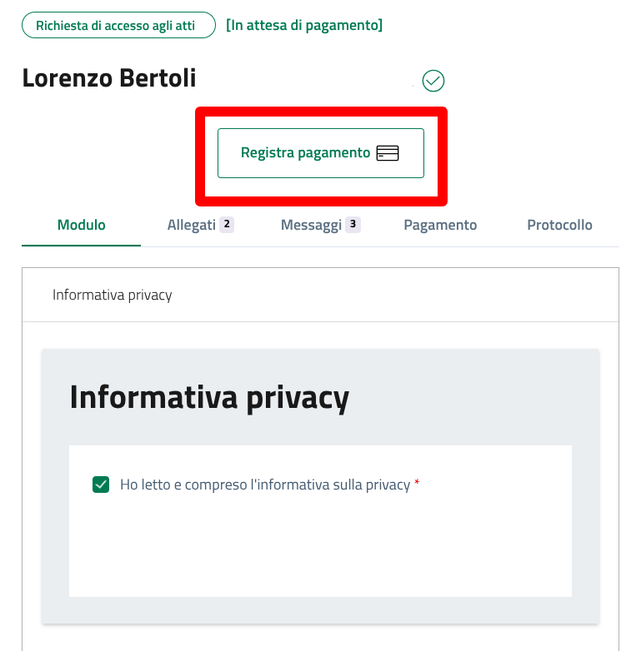Click the Messaggi count badge showing 3
The width and height of the screenshot is (636, 651).
pos(353,224)
